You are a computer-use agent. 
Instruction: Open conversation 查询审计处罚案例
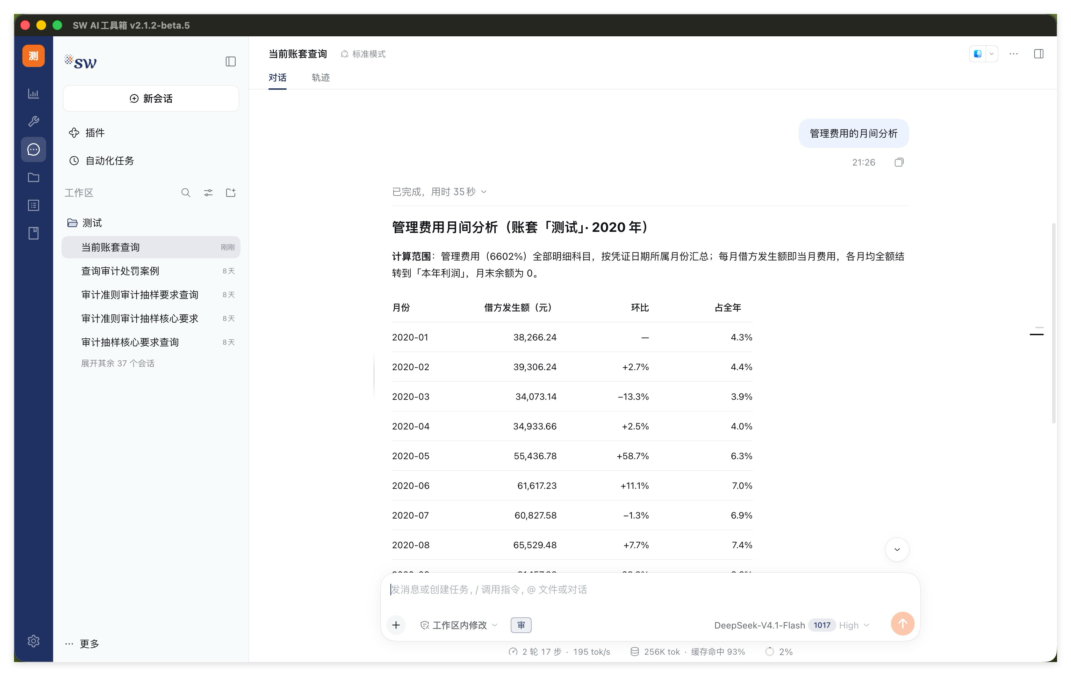(151, 271)
